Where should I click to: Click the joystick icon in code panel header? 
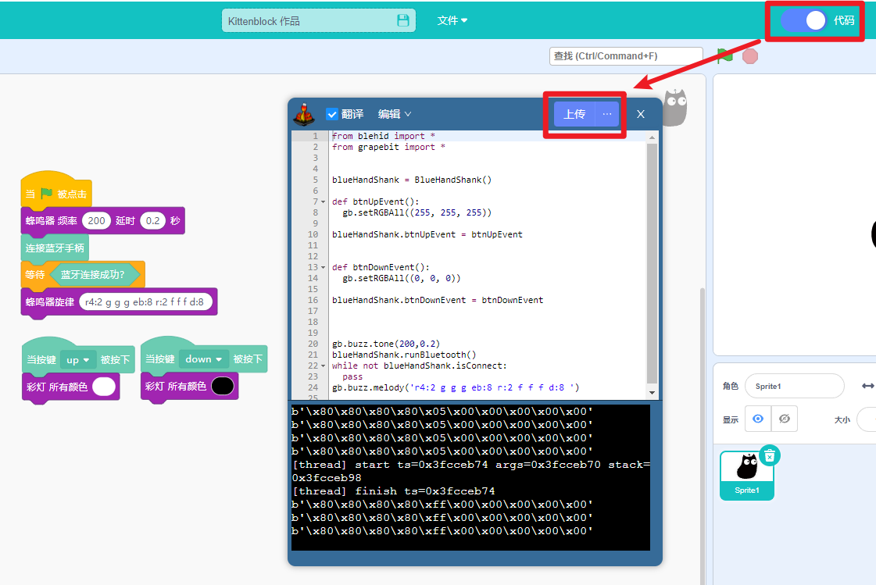click(304, 115)
